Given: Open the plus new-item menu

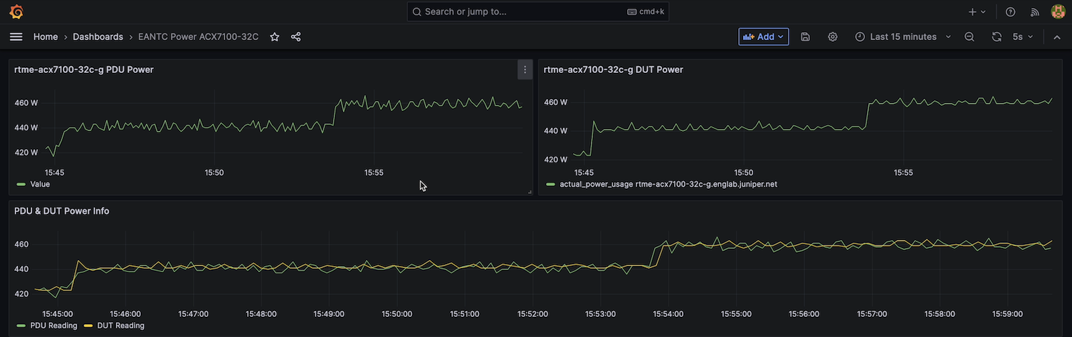Looking at the screenshot, I should pyautogui.click(x=977, y=11).
